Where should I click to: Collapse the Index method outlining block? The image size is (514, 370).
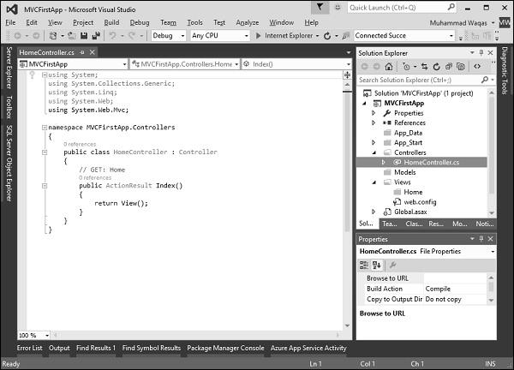(x=45, y=186)
